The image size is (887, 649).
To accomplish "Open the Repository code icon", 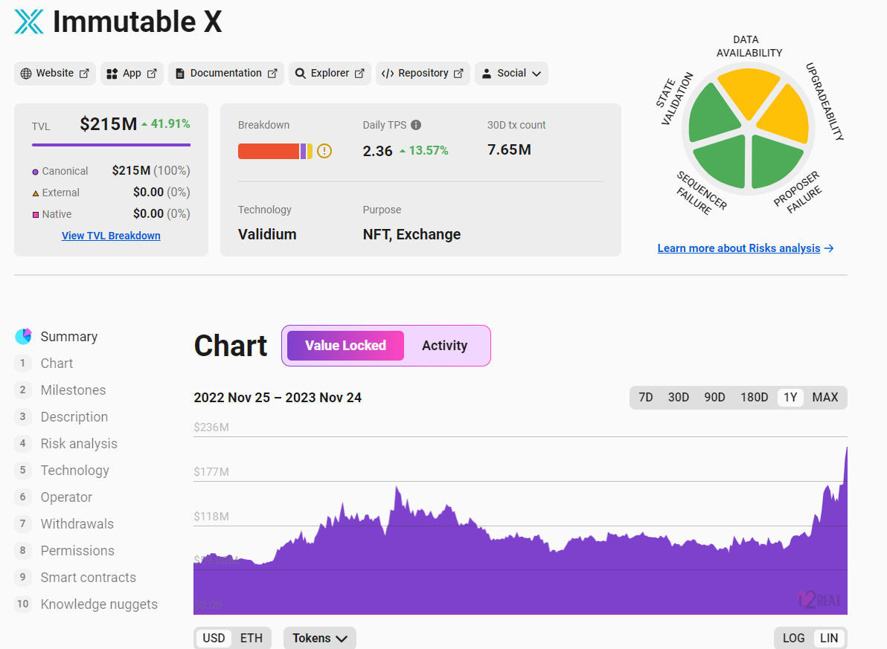I will point(389,73).
